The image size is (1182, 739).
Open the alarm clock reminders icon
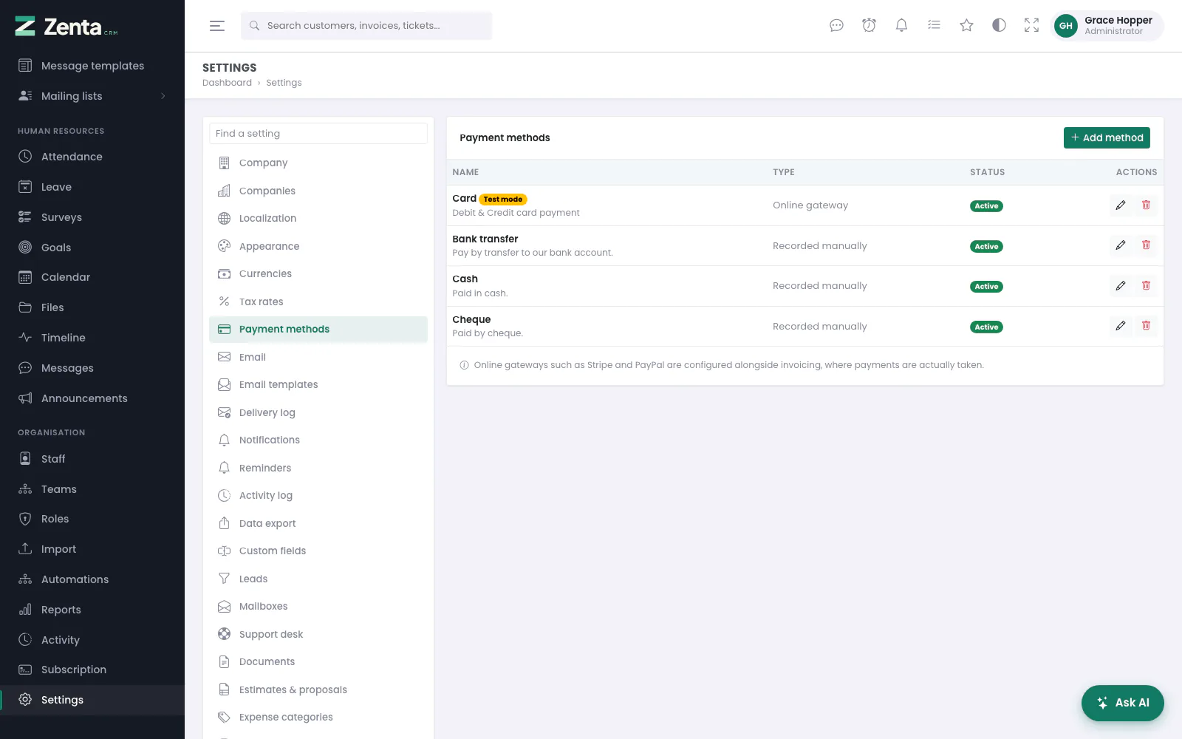pyautogui.click(x=869, y=26)
